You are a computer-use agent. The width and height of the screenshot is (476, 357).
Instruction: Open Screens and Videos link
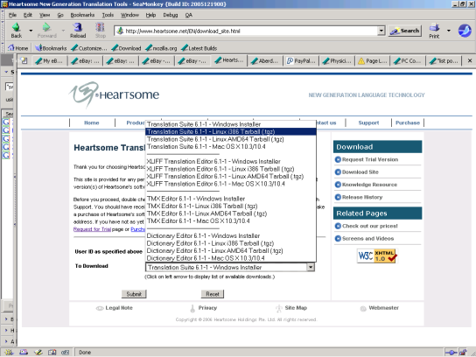tap(367, 238)
